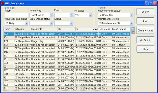Click the Exit button

coord(145,21)
